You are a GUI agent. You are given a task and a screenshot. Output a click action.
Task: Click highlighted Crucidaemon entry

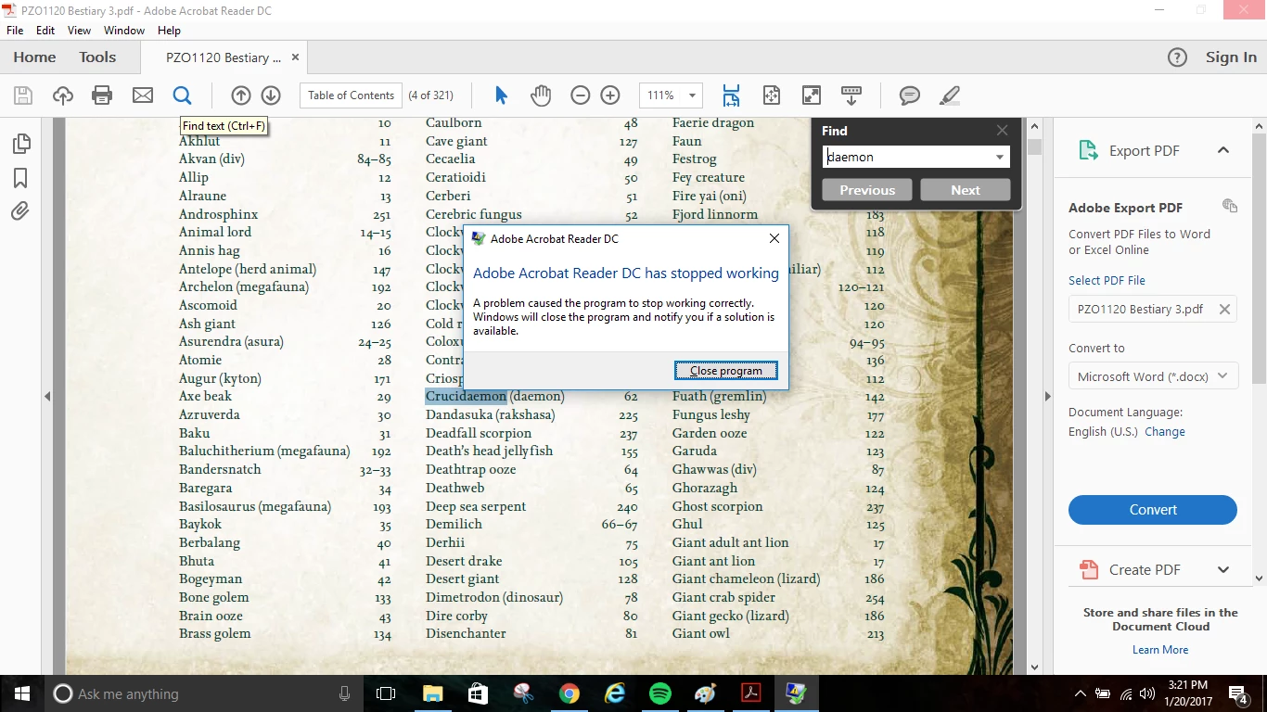coord(467,397)
